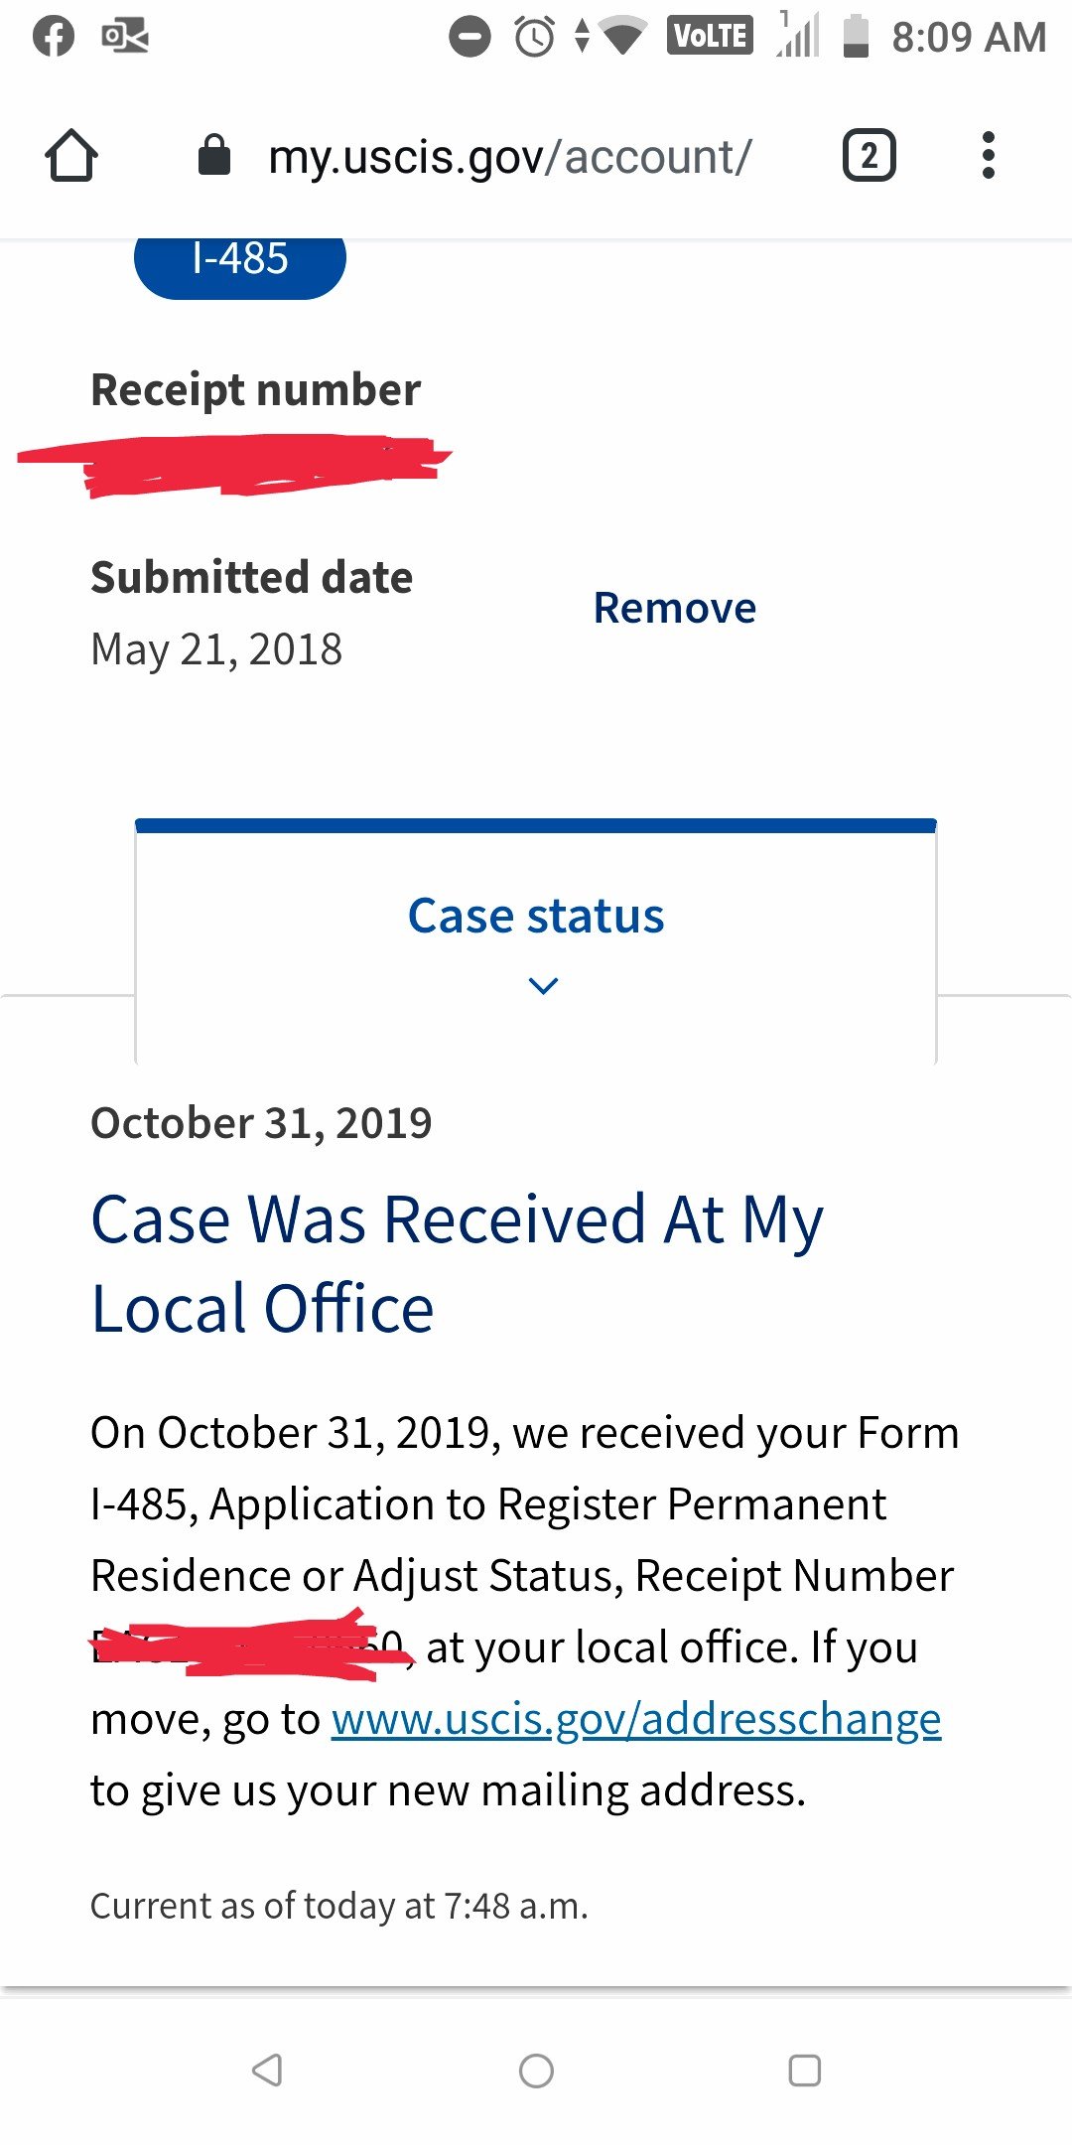Open Case Was Received At My Local Office heading
This screenshot has width=1072, height=2145.
pos(458,1263)
